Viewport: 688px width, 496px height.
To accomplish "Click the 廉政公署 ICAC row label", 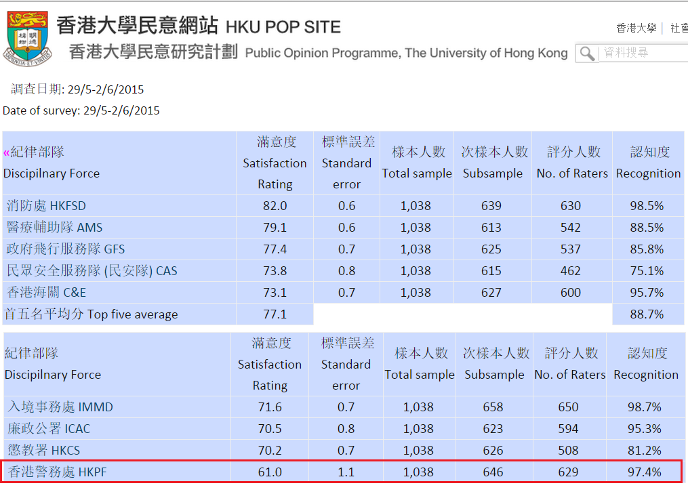I will click(x=49, y=428).
